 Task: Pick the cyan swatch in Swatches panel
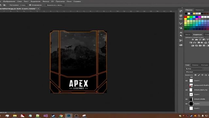pos(194,17)
